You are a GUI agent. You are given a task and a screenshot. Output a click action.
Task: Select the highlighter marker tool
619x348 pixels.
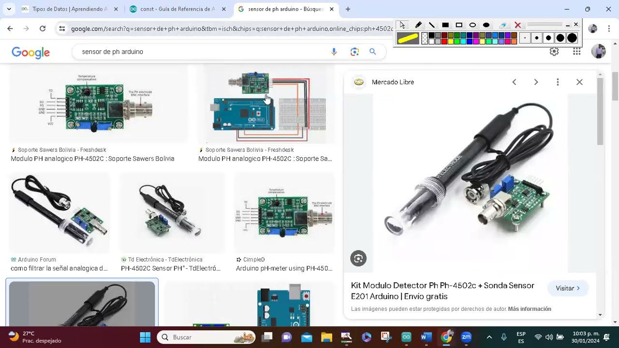click(418, 25)
